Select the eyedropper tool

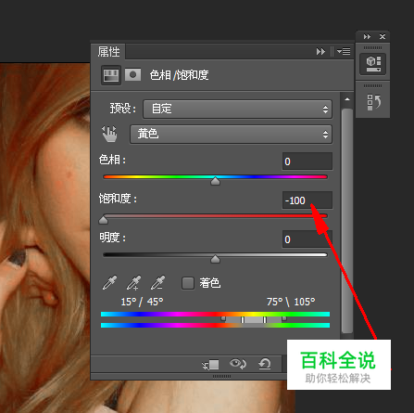coord(109,283)
